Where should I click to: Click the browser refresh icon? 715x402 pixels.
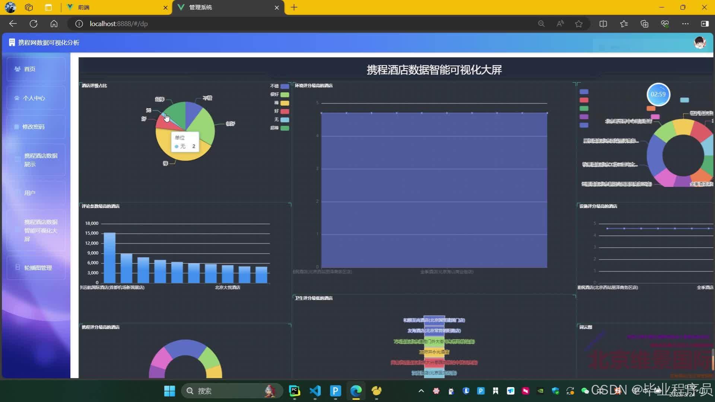pyautogui.click(x=34, y=24)
